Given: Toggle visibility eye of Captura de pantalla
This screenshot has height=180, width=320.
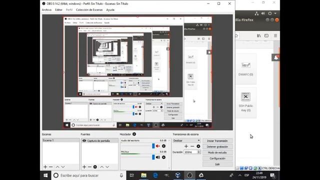Looking at the screenshot, I should click(x=84, y=140).
